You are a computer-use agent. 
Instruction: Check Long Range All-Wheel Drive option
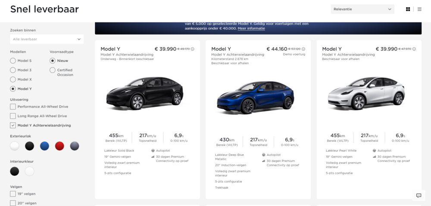coord(13,116)
